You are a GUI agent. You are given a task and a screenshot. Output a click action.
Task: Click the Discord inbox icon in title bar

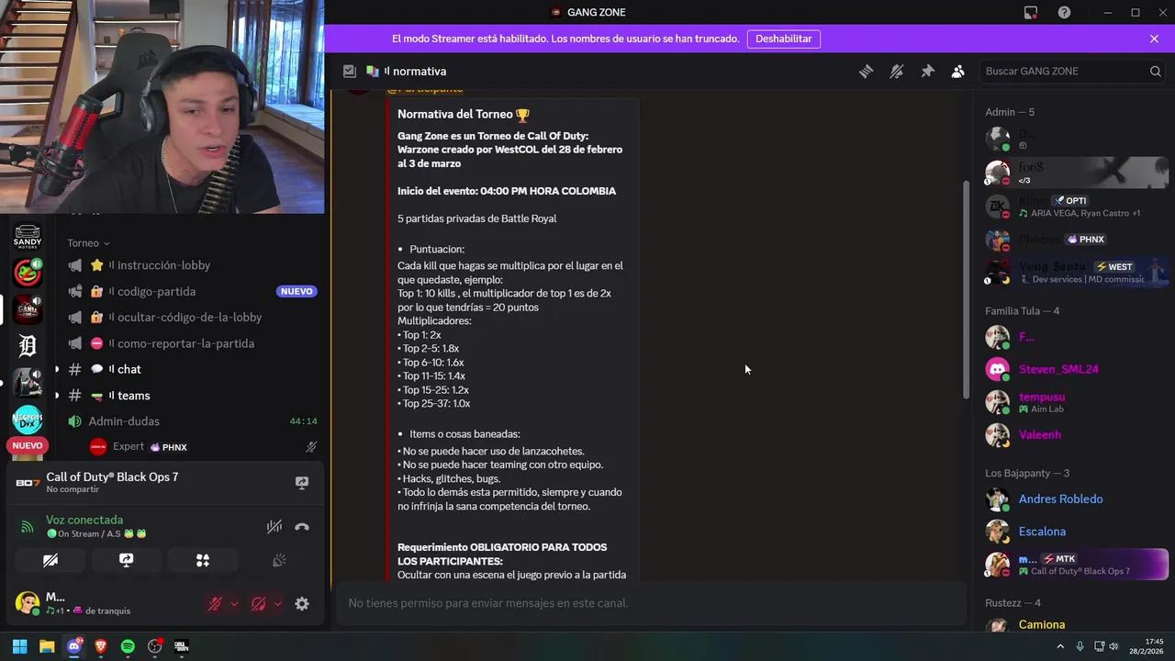pyautogui.click(x=1031, y=12)
